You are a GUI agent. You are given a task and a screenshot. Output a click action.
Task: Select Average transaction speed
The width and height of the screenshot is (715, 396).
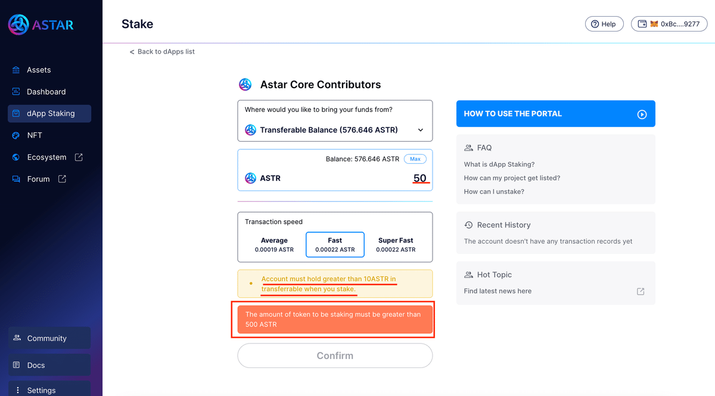pos(274,245)
